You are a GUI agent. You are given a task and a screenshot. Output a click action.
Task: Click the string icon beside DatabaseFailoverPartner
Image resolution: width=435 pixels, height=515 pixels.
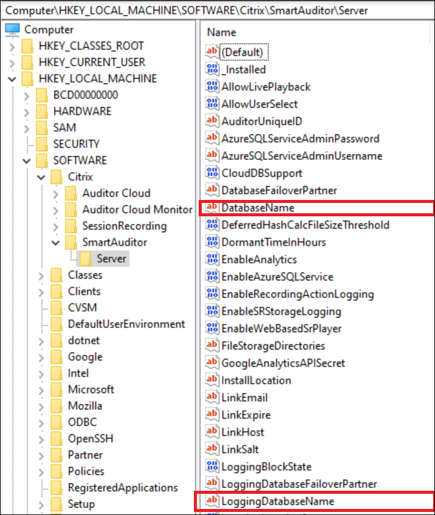point(212,190)
